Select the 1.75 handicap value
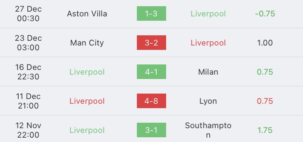Image resolution: width=303 pixels, height=142 pixels. pos(265,130)
